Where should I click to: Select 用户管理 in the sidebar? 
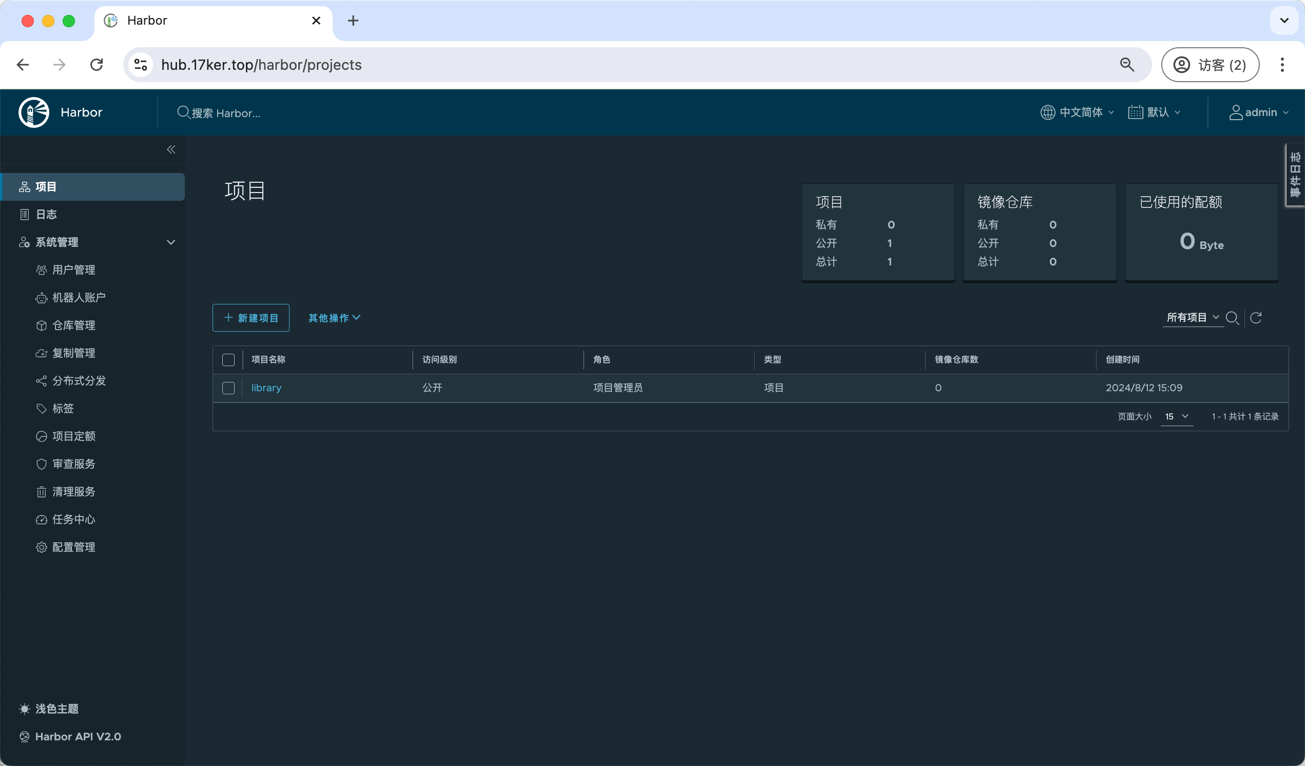(73, 270)
